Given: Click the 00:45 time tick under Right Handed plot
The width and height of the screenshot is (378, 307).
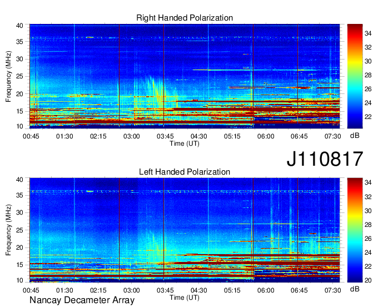Looking at the screenshot, I should click(x=31, y=136).
